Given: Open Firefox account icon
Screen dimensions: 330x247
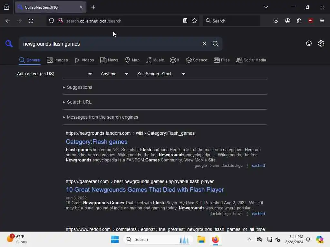Looking at the screenshot, I should 287,21.
